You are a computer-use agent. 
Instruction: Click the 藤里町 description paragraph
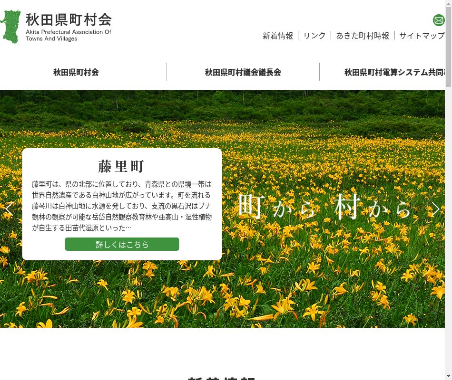pos(121,206)
